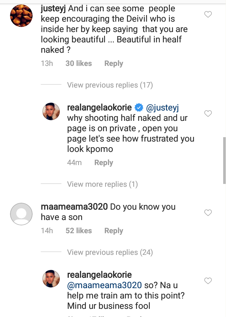Tap realangelaokorie's avatar on the kpomo reply
226x317 pixels.
pyautogui.click(x=51, y=111)
